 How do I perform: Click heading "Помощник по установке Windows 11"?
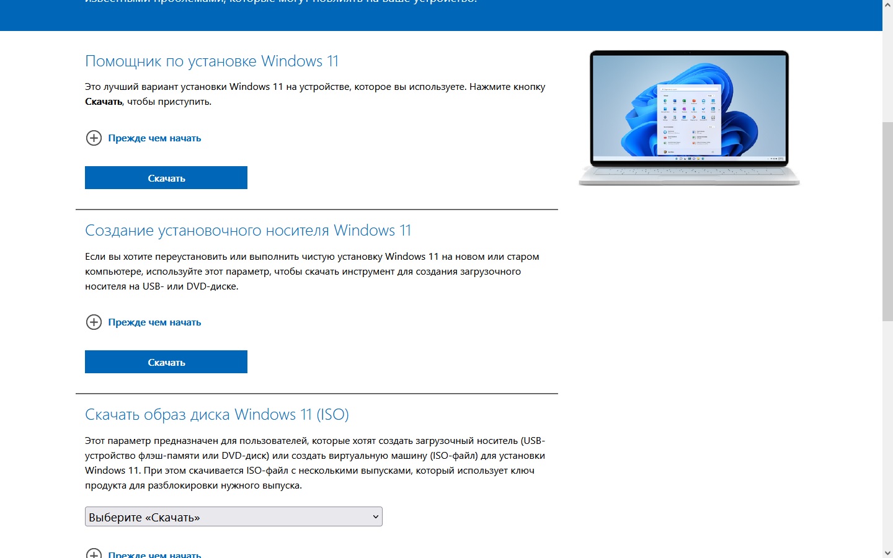click(x=211, y=61)
